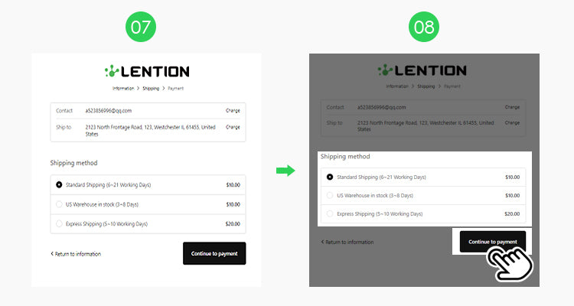Image resolution: width=574 pixels, height=306 pixels.
Task: Click Return to information in step 08 panel
Action: tap(348, 243)
